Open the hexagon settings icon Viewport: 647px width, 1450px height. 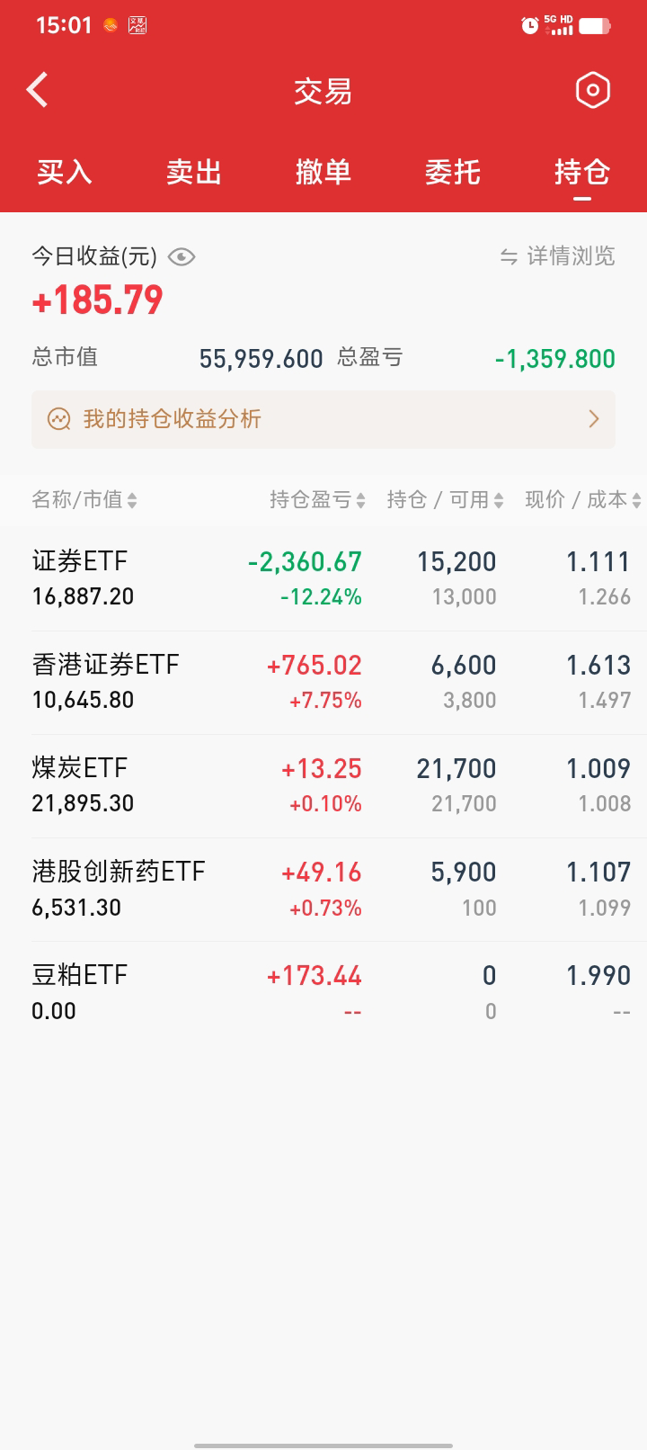point(592,90)
